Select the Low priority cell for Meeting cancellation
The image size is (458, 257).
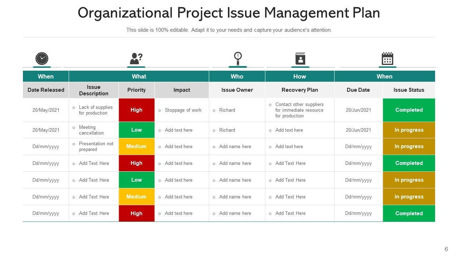[136, 130]
